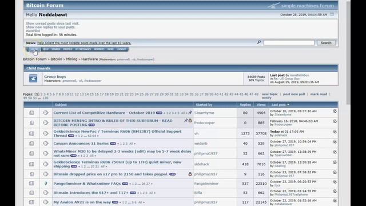Sort topics by Replies column
This screenshot has height=206, width=366.
(245, 105)
